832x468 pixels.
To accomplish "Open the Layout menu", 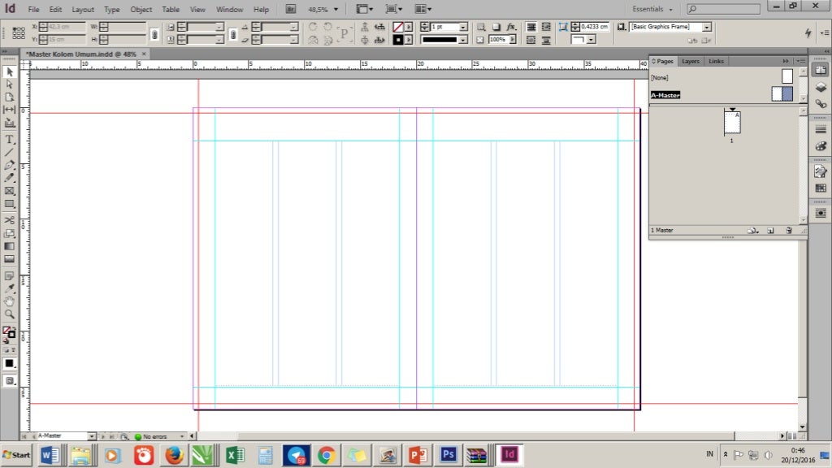I will (x=83, y=9).
